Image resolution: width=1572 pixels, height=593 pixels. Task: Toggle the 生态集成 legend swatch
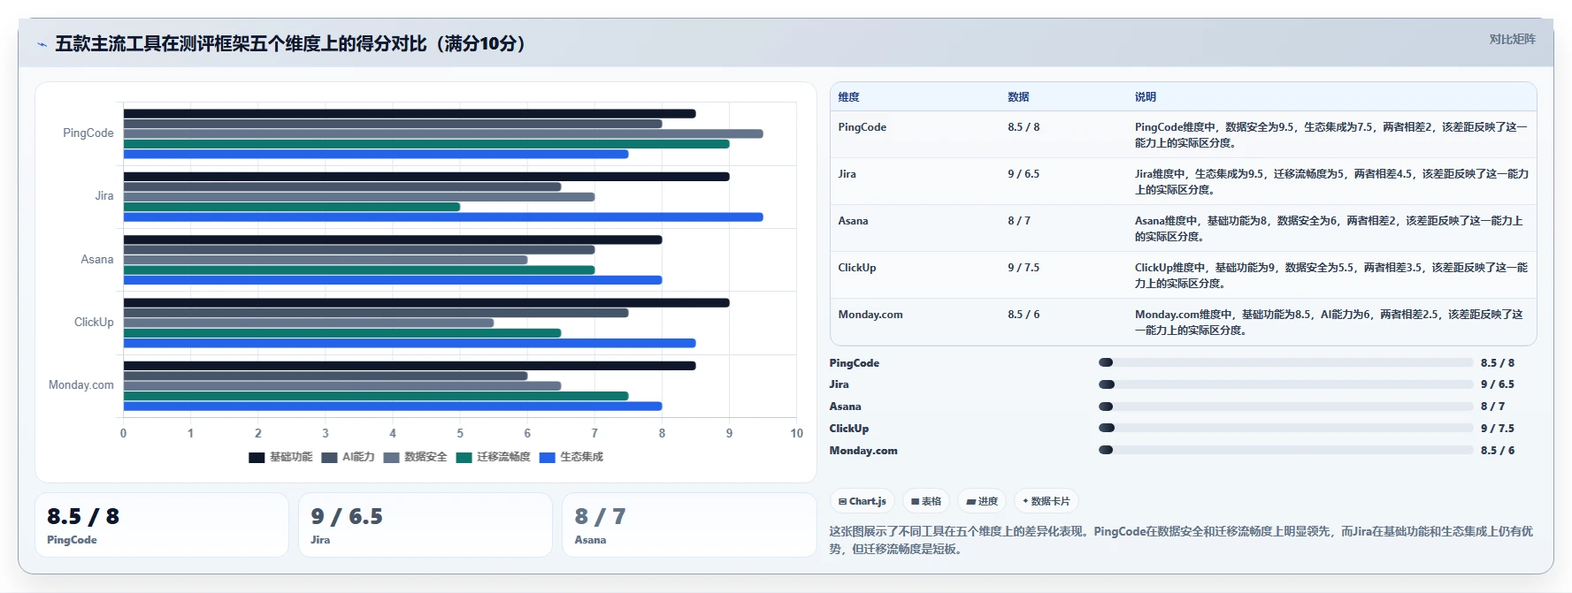(547, 457)
